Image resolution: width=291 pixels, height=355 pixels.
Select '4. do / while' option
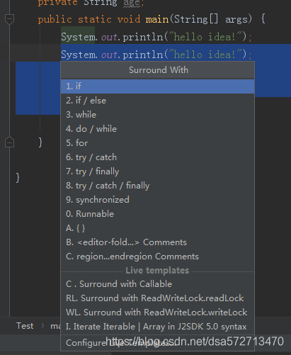pos(157,129)
